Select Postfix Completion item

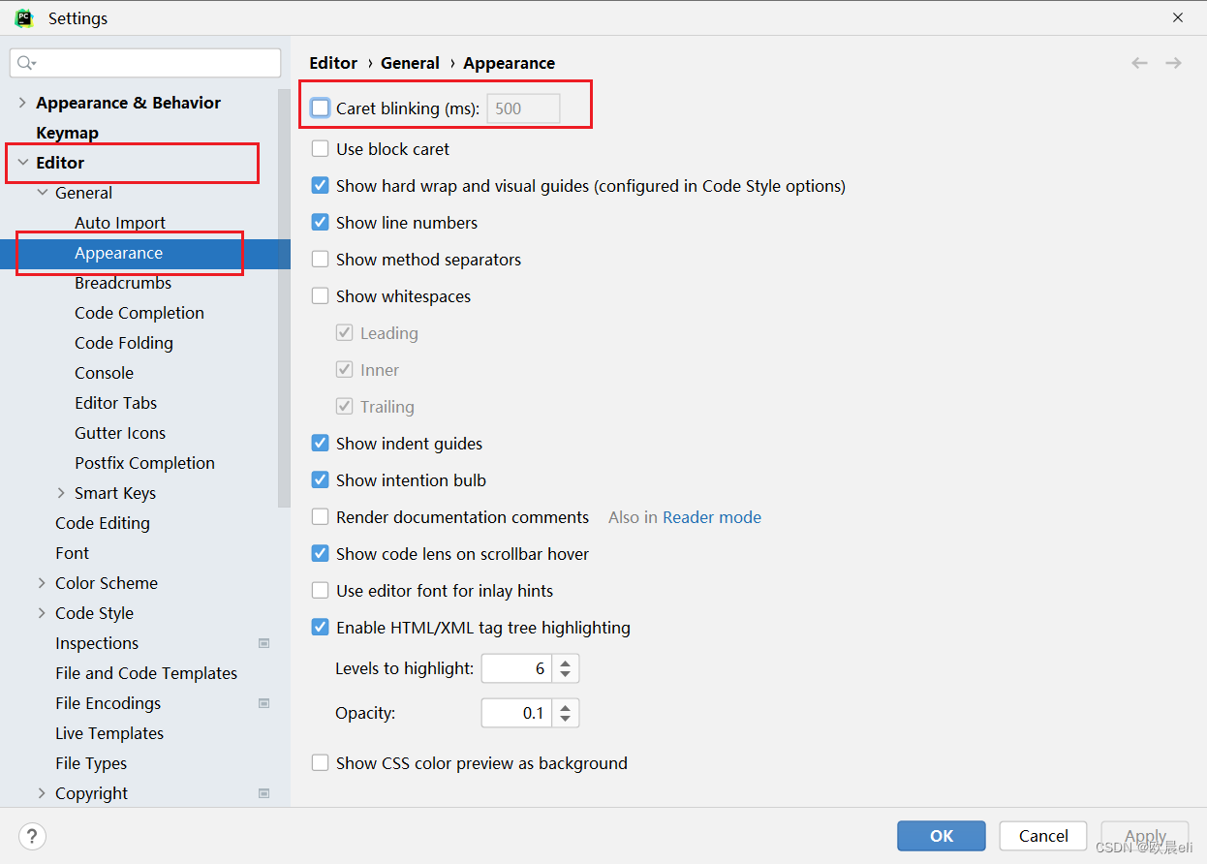pyautogui.click(x=144, y=463)
